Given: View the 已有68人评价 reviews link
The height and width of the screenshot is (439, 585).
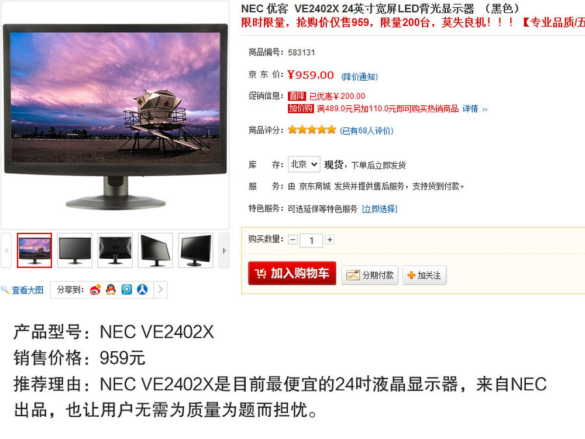Looking at the screenshot, I should click(367, 131).
